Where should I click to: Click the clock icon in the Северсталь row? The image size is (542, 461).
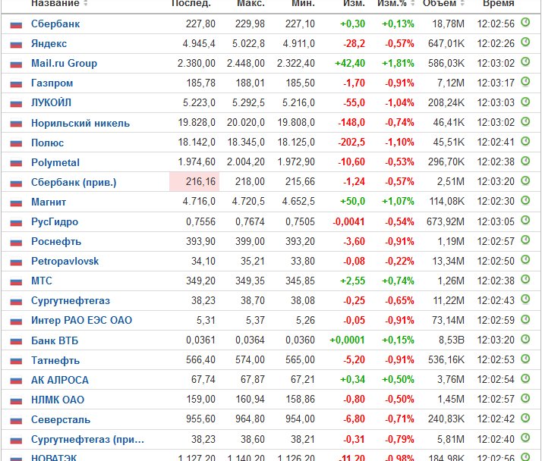[x=525, y=419]
